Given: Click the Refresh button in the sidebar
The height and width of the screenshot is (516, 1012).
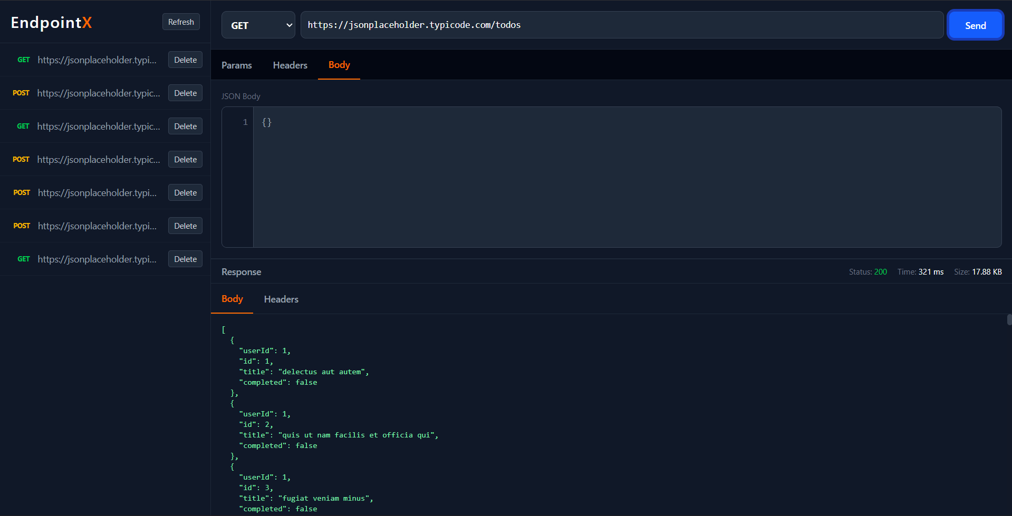Looking at the screenshot, I should click(x=181, y=22).
